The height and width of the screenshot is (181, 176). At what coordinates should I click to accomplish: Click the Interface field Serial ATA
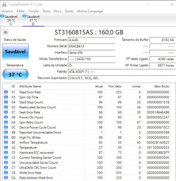[92, 53]
